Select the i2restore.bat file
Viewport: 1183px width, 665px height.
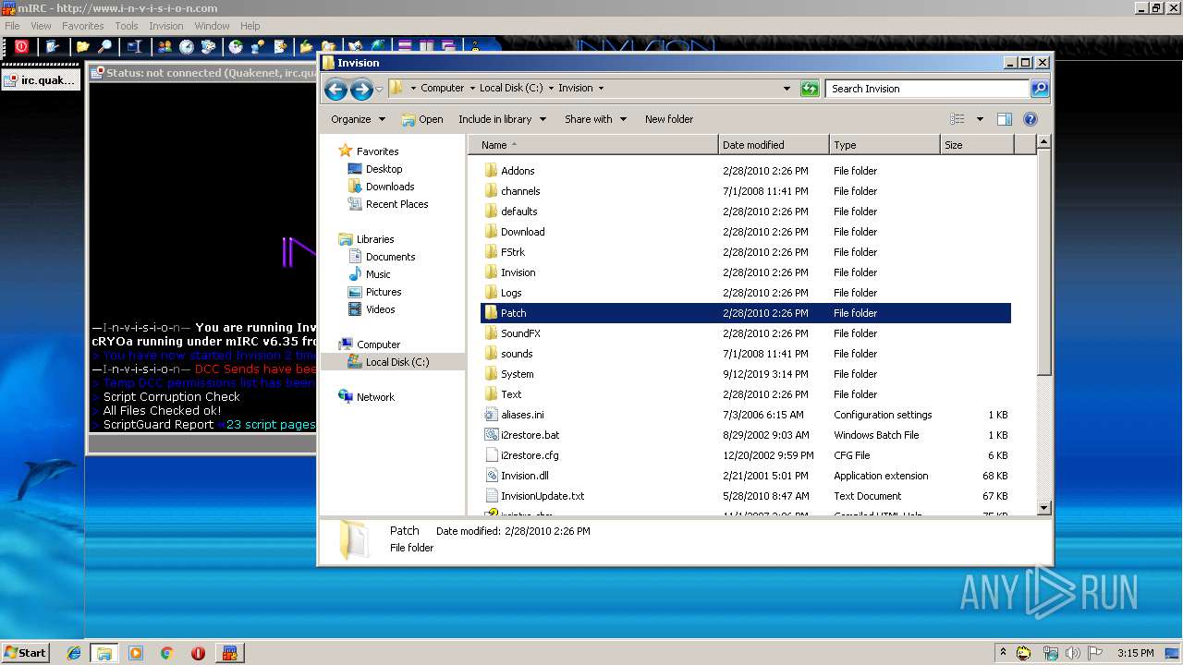tap(746, 435)
